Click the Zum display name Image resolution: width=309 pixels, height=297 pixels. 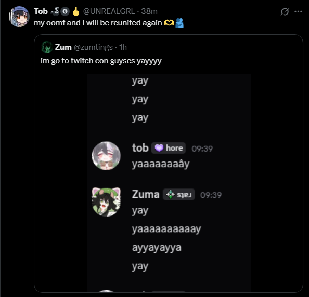click(x=63, y=47)
